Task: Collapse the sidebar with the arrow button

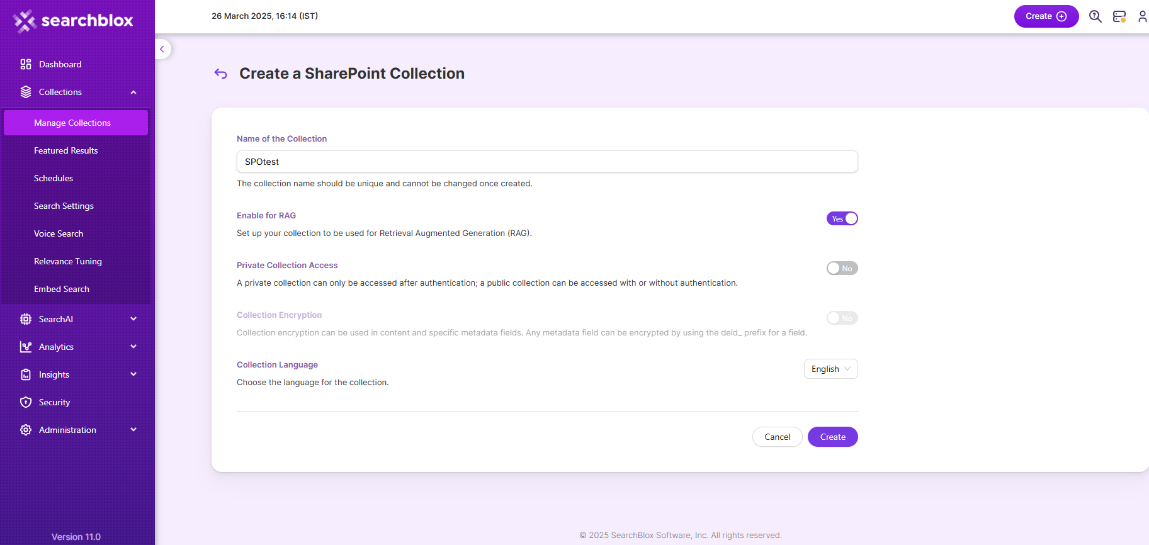Action: (x=162, y=49)
